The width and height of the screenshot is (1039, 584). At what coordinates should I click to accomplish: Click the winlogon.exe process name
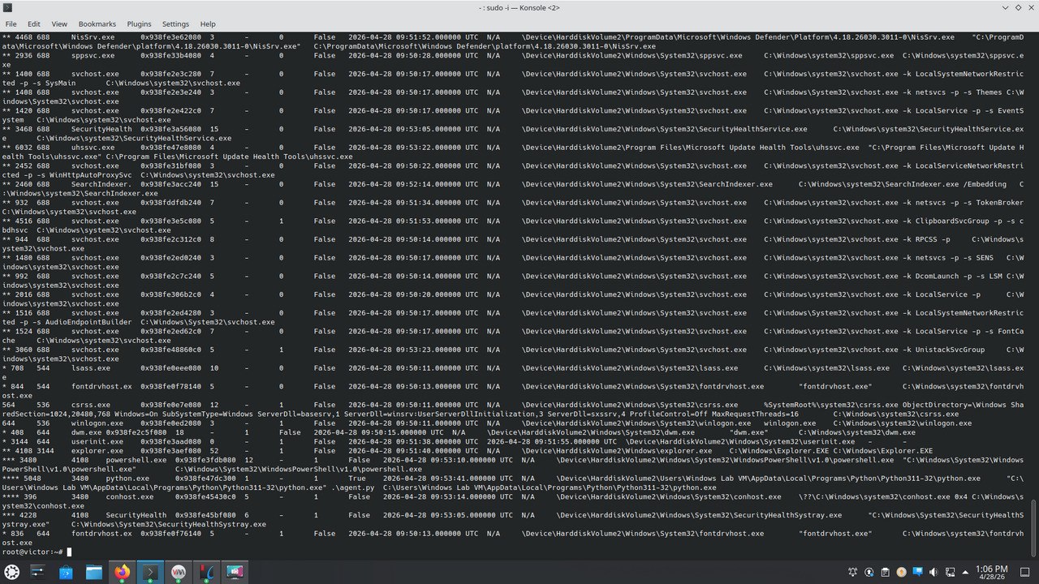point(97,423)
